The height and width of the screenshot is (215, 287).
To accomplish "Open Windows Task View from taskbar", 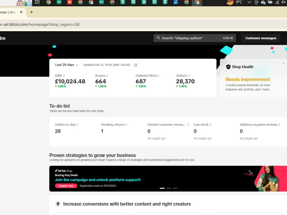I will click(x=37, y=2).
